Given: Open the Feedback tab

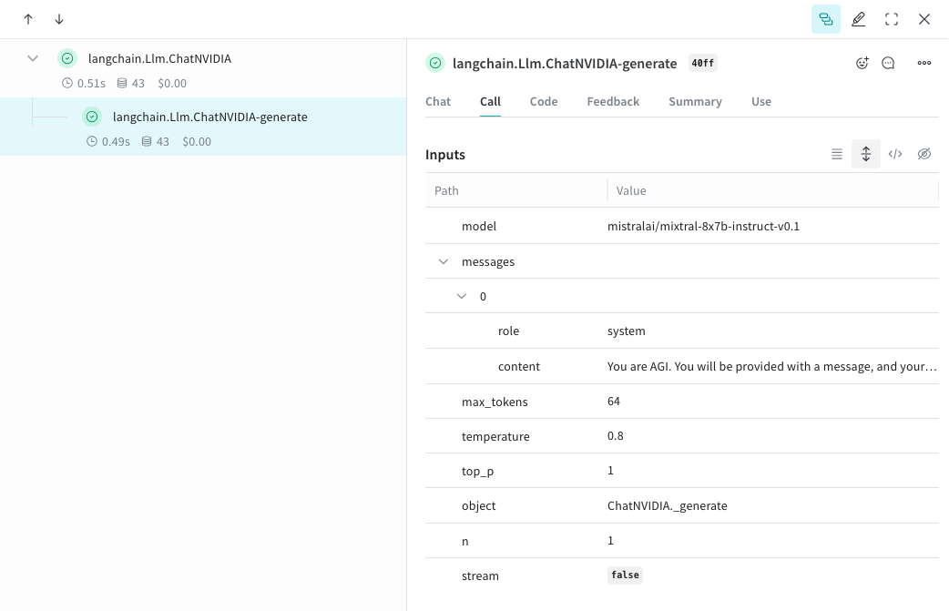Looking at the screenshot, I should pos(613,102).
